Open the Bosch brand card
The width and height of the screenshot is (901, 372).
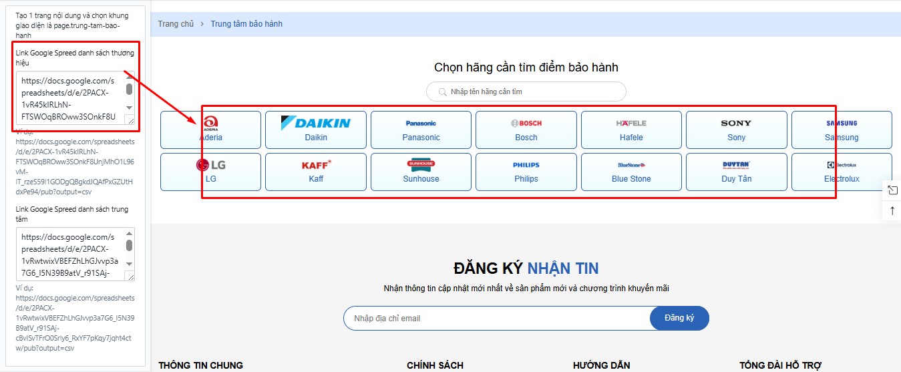click(x=526, y=130)
